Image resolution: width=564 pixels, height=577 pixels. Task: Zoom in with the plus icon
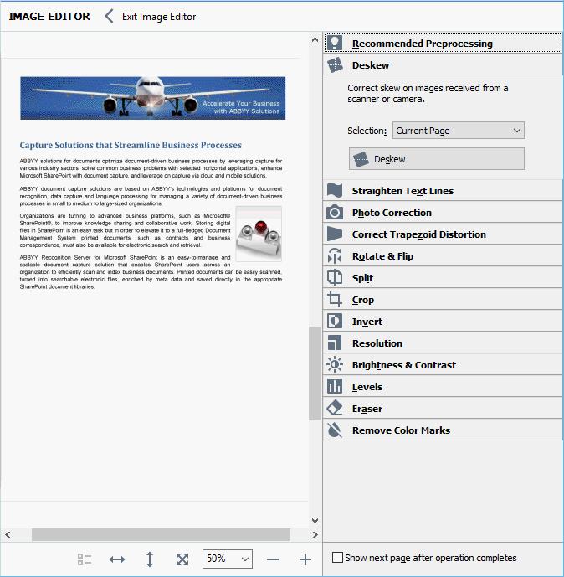pos(305,559)
